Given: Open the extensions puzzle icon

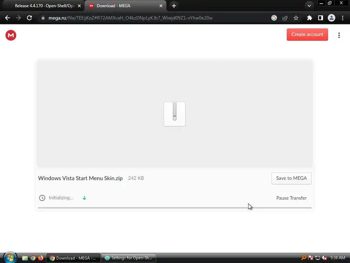Looking at the screenshot, I should click(309, 18).
